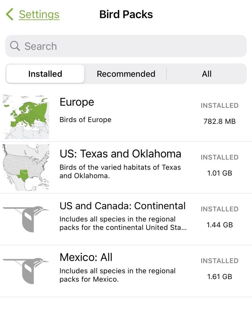
Task: Switch to the Recommended tab
Action: 126,74
